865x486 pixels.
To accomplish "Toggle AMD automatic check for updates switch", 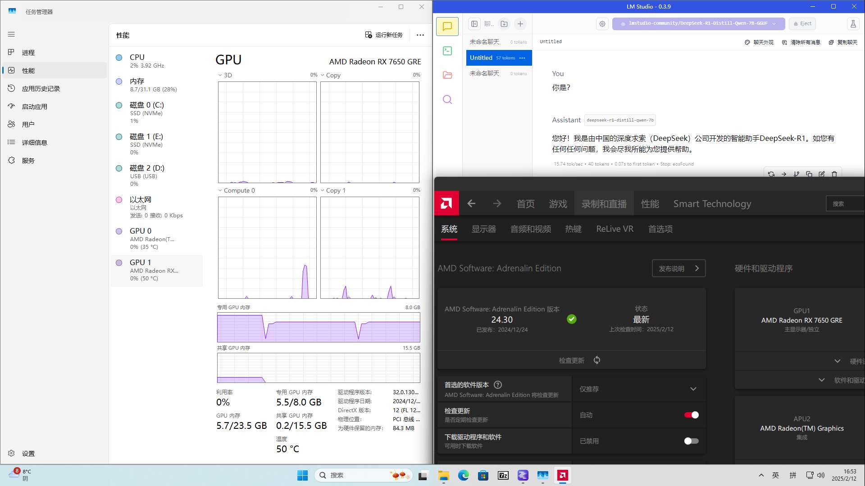I will [x=691, y=415].
